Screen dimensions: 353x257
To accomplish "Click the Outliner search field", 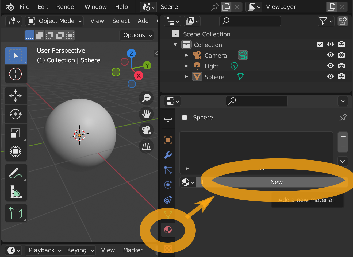I will point(250,21).
